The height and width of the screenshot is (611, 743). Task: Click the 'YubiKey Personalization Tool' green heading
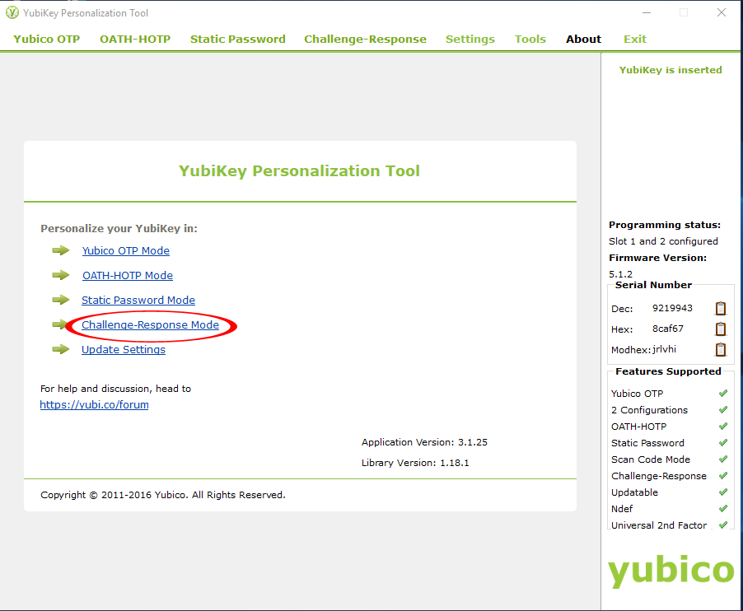pos(300,170)
